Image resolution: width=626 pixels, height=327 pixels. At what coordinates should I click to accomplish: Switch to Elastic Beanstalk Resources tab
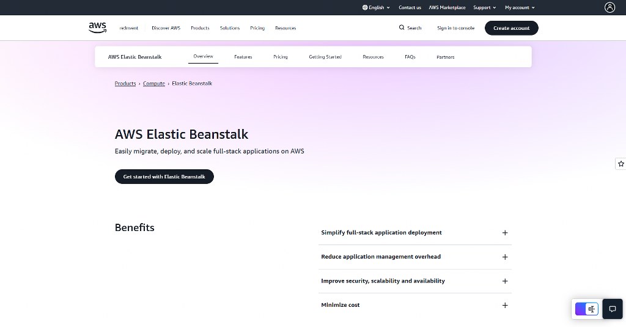373,57
